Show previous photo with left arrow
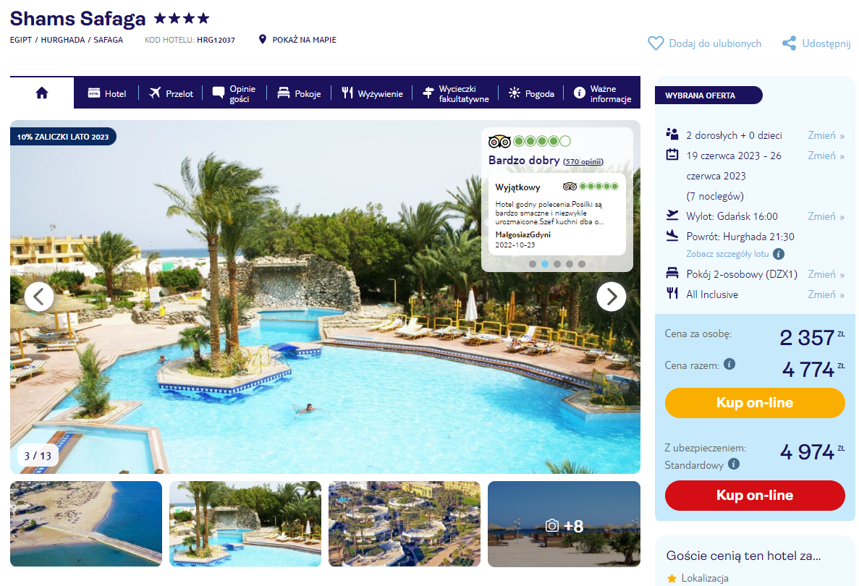 [x=39, y=297]
